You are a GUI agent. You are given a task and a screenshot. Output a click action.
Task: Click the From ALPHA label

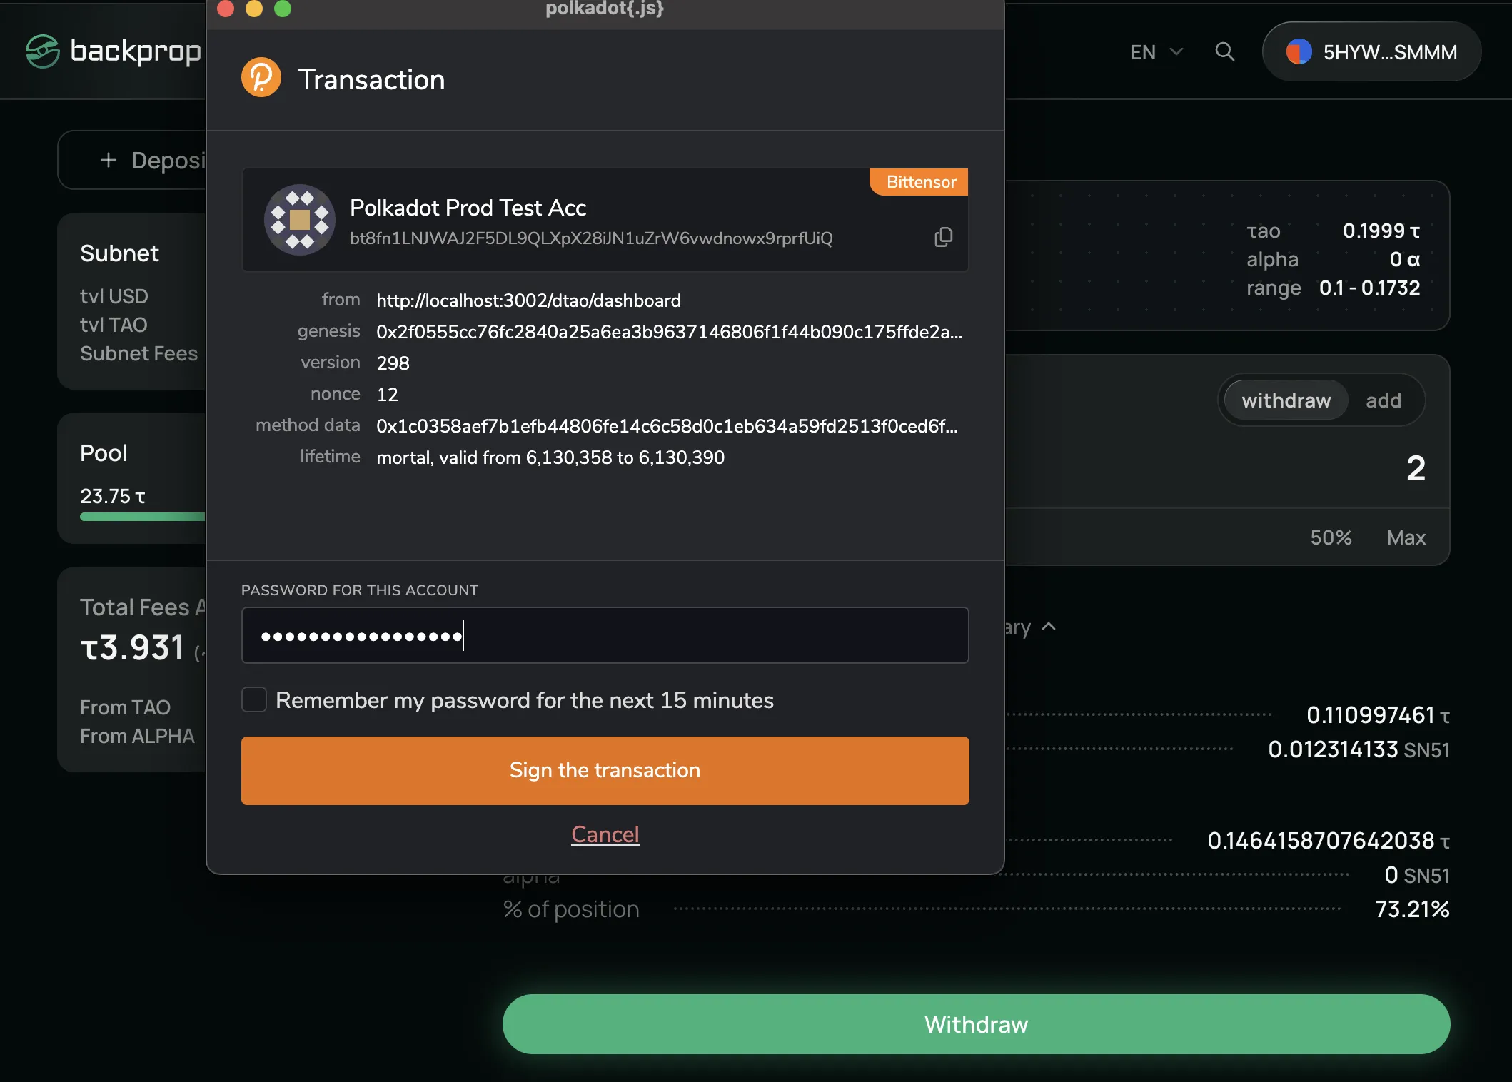click(x=137, y=736)
